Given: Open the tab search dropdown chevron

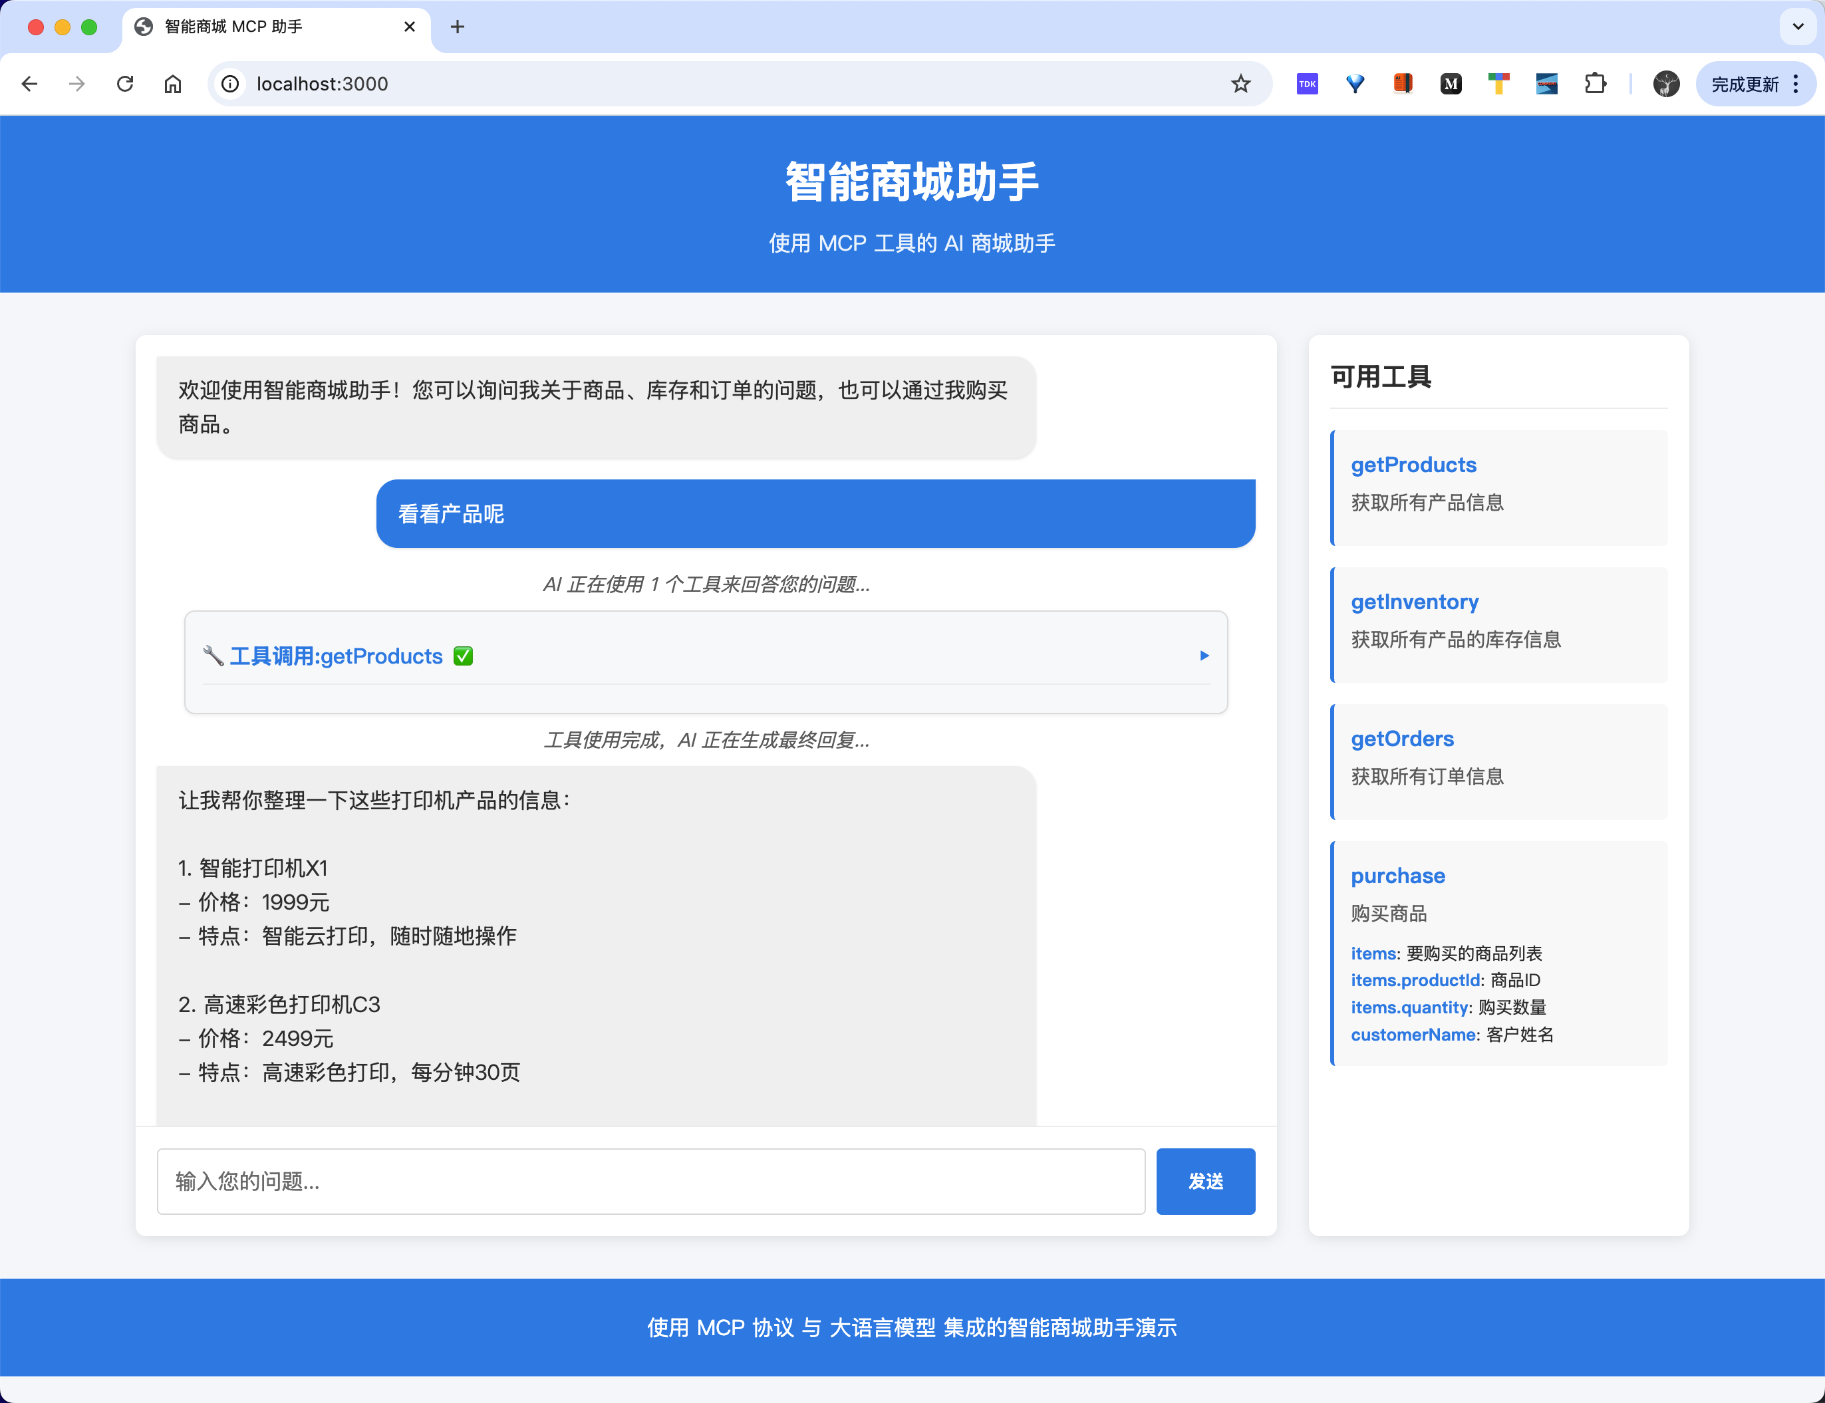Looking at the screenshot, I should click(1798, 27).
